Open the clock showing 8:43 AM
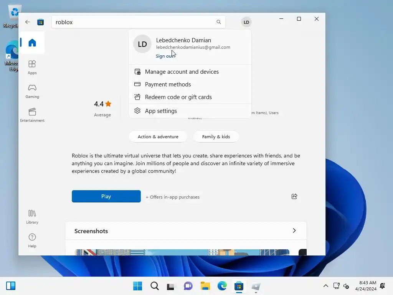The image size is (393, 295). (366, 286)
